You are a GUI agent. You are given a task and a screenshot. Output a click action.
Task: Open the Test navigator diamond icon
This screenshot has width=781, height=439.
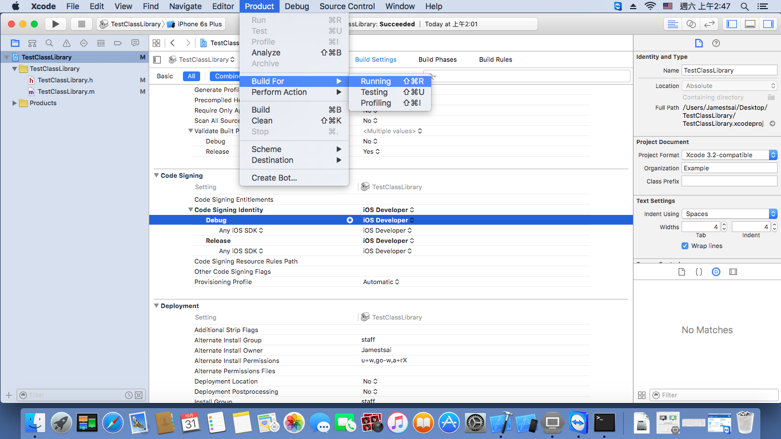83,43
